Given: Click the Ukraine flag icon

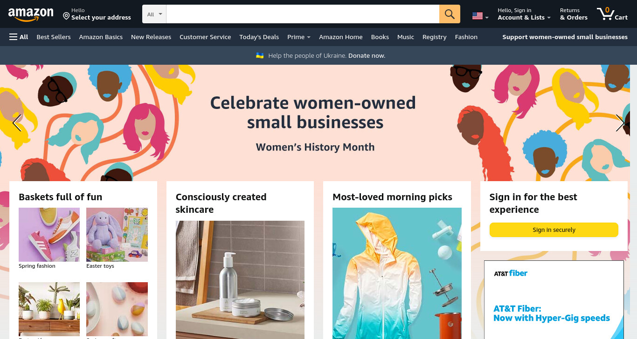Looking at the screenshot, I should click(x=260, y=55).
